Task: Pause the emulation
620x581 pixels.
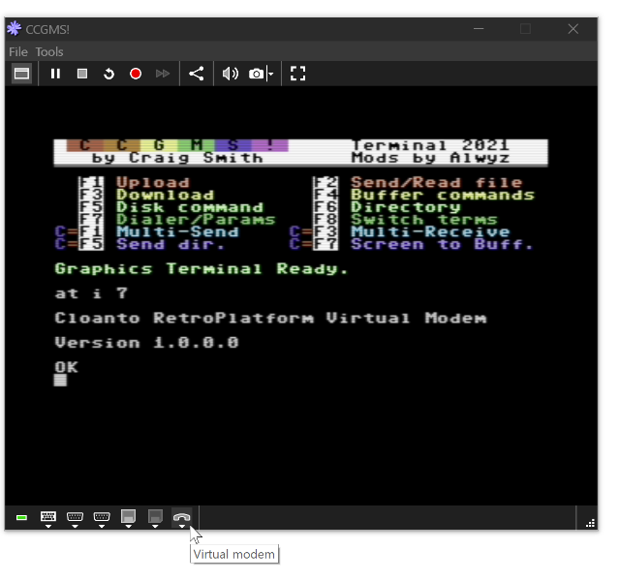Action: (55, 74)
